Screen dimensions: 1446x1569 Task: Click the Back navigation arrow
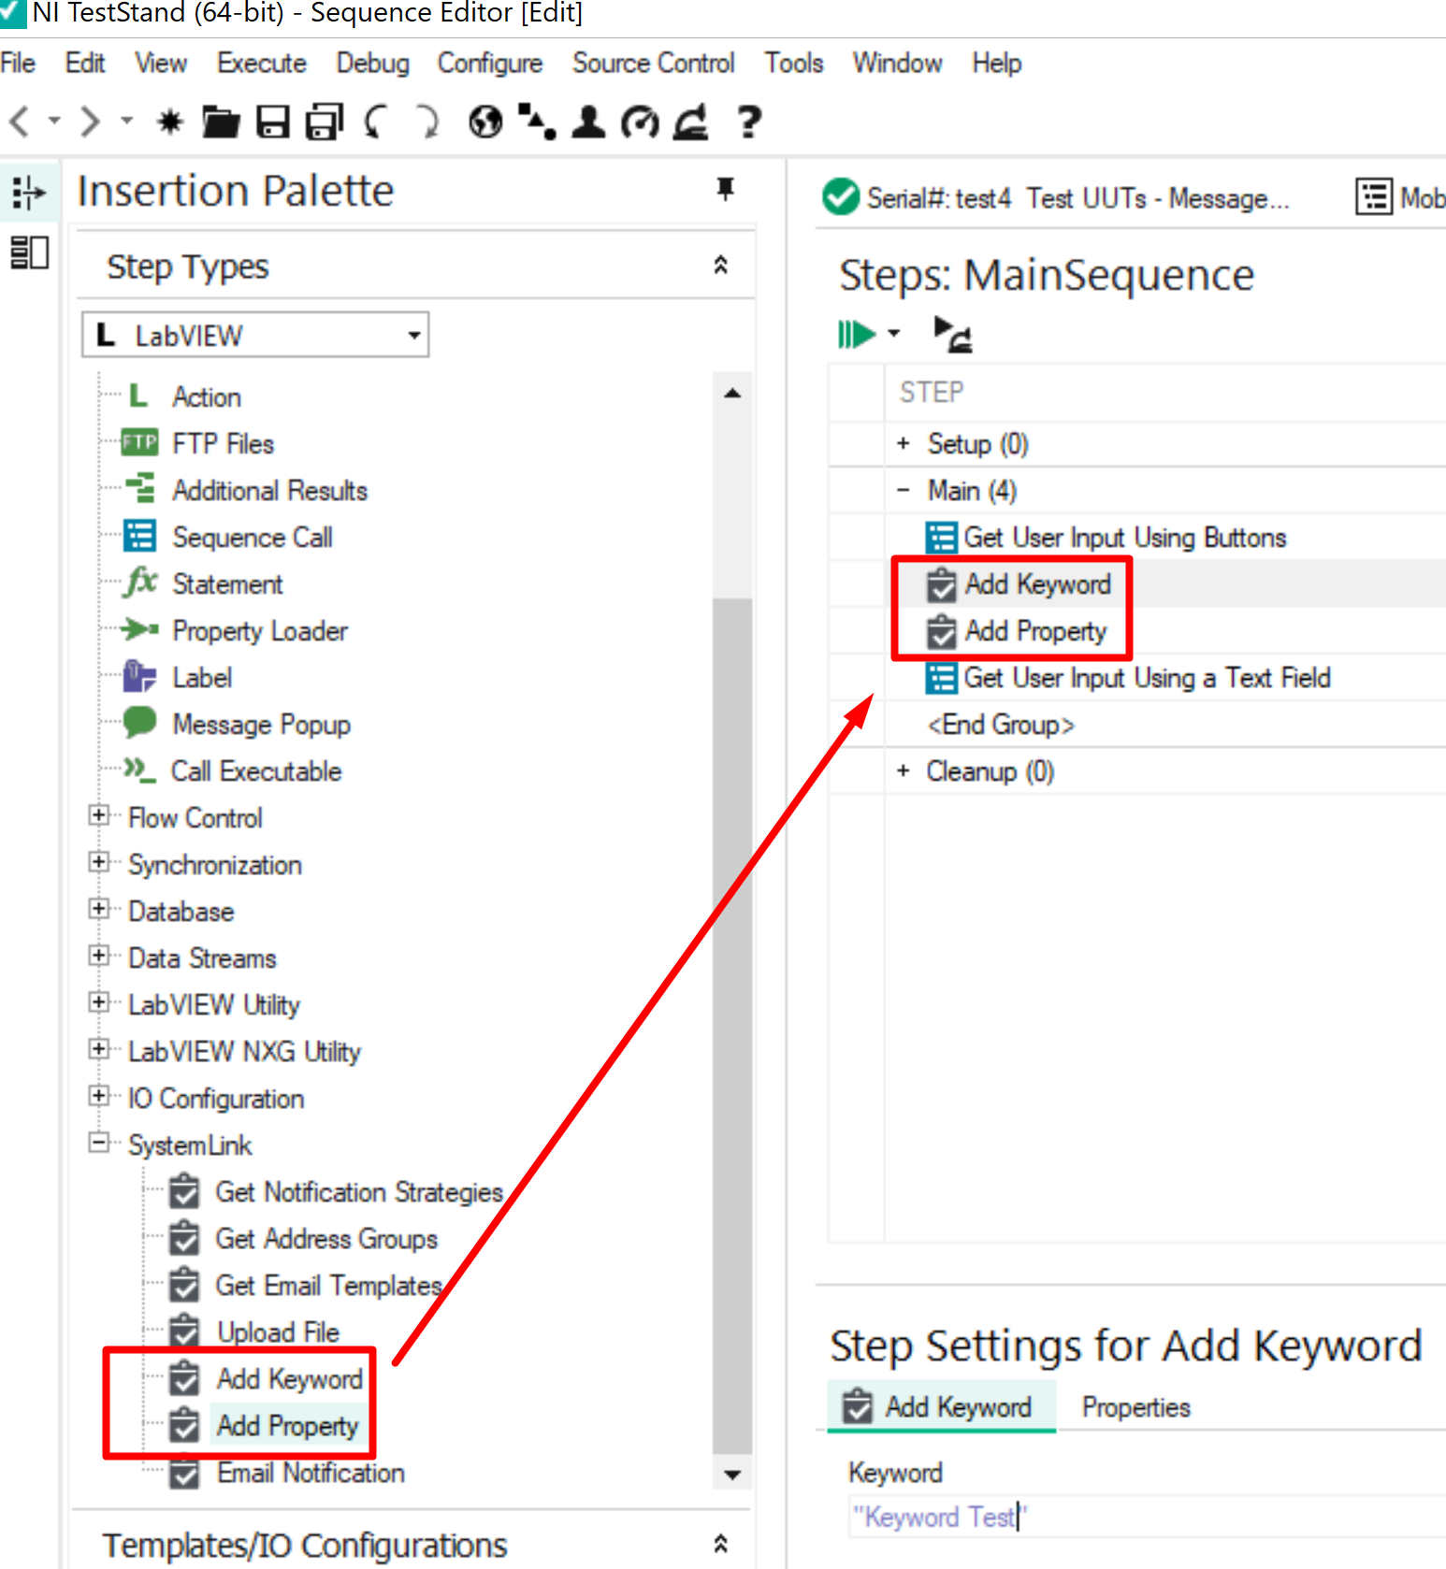coord(20,122)
